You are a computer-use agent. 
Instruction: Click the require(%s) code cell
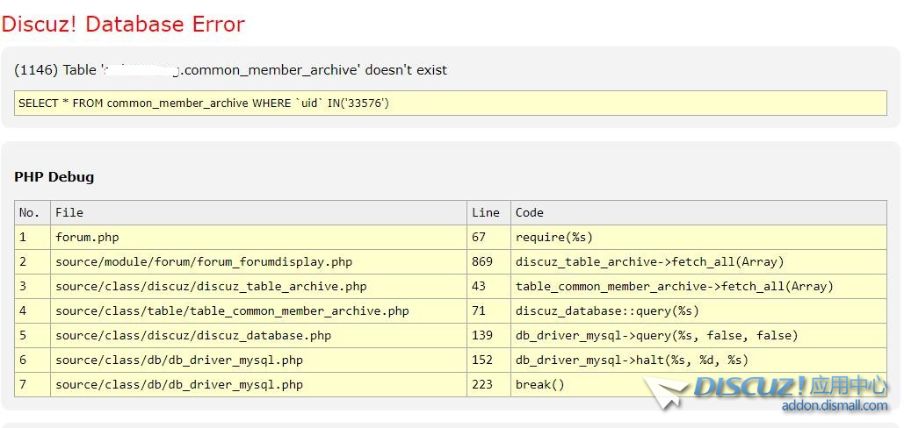pyautogui.click(x=554, y=237)
